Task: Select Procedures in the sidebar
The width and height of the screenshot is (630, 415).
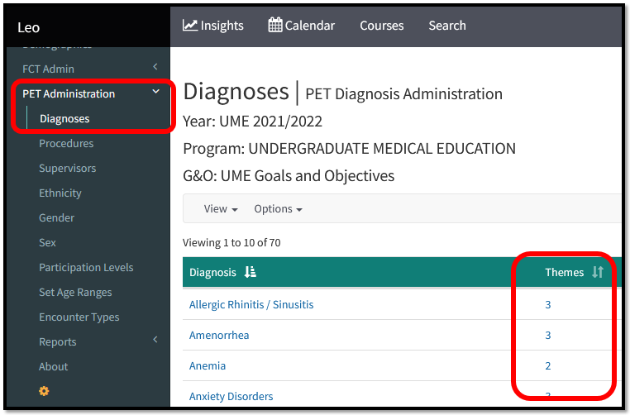Action: click(66, 143)
